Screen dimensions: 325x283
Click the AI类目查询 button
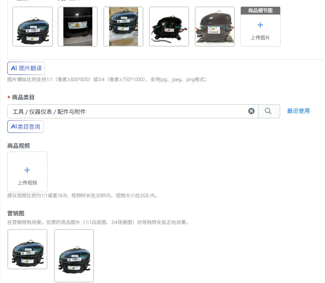[25, 127]
